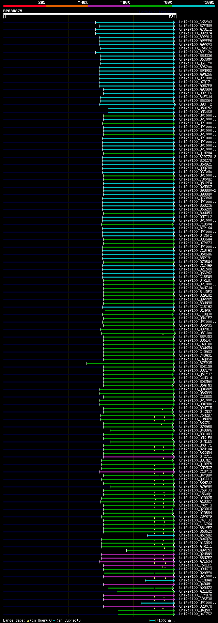Image resolution: width=218 pixels, height=623 pixels.
Task: Click the UniRef100_O42711 label
Action: [196, 457]
